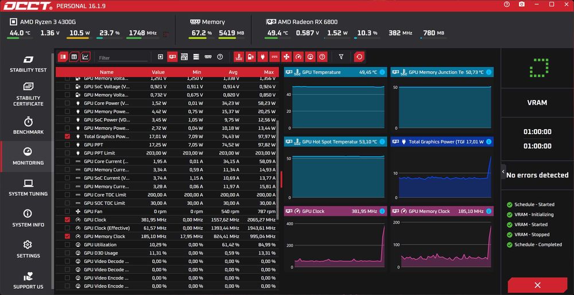
Task: Click the sensor Filter text field
Action: pos(123,58)
